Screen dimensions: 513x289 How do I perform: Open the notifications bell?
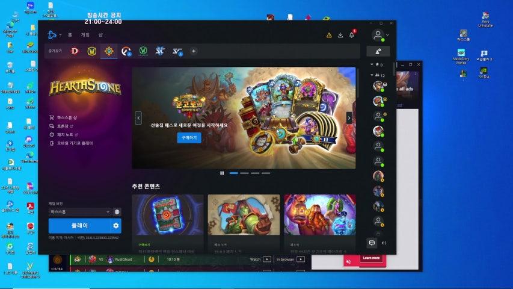[352, 35]
